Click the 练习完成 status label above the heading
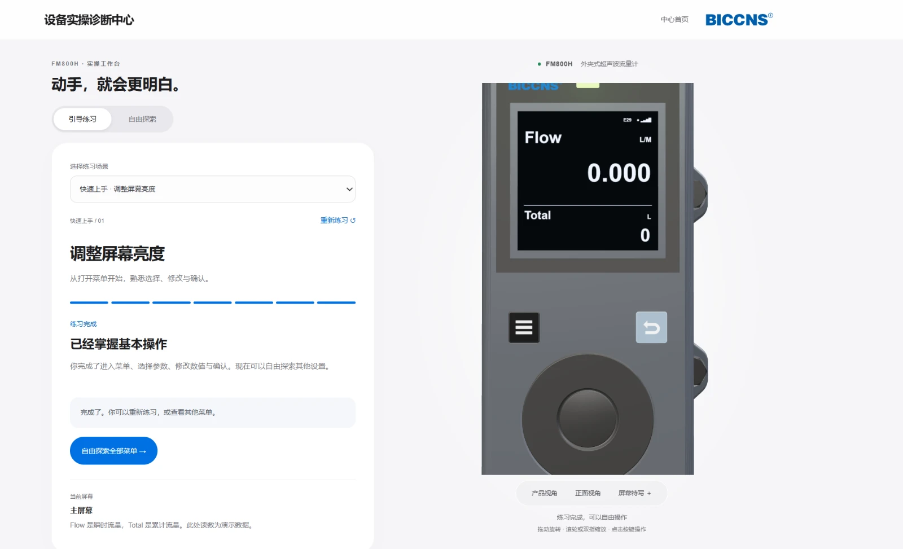 click(84, 324)
